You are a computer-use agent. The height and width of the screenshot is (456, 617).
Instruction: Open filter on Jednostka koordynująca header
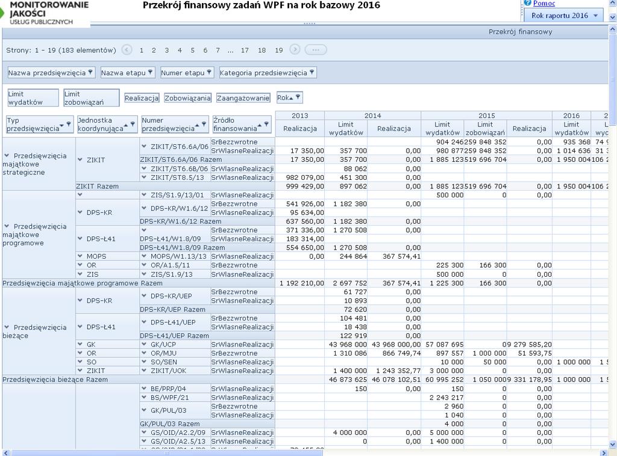(133, 124)
